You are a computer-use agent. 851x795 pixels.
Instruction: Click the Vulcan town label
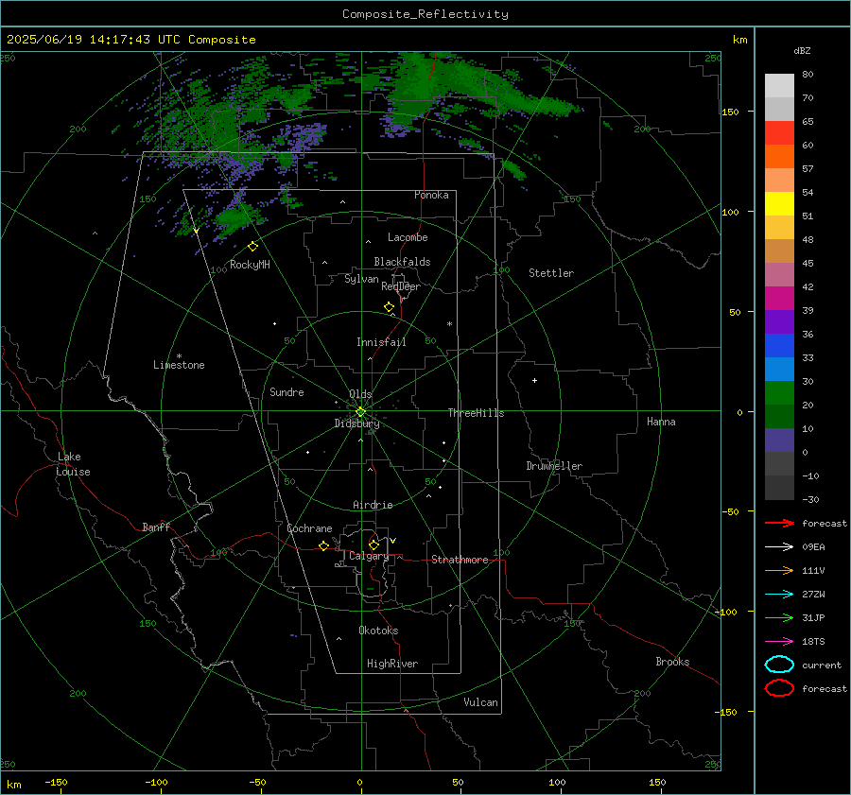(x=480, y=702)
